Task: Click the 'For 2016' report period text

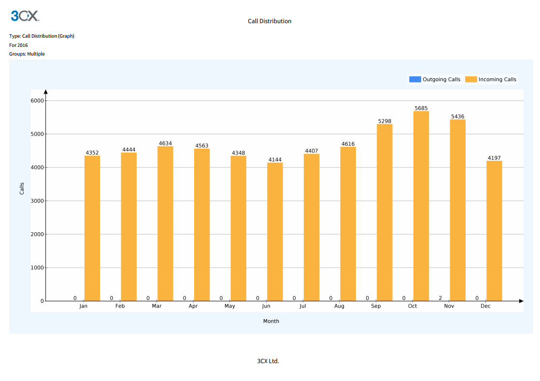Action: pyautogui.click(x=18, y=45)
